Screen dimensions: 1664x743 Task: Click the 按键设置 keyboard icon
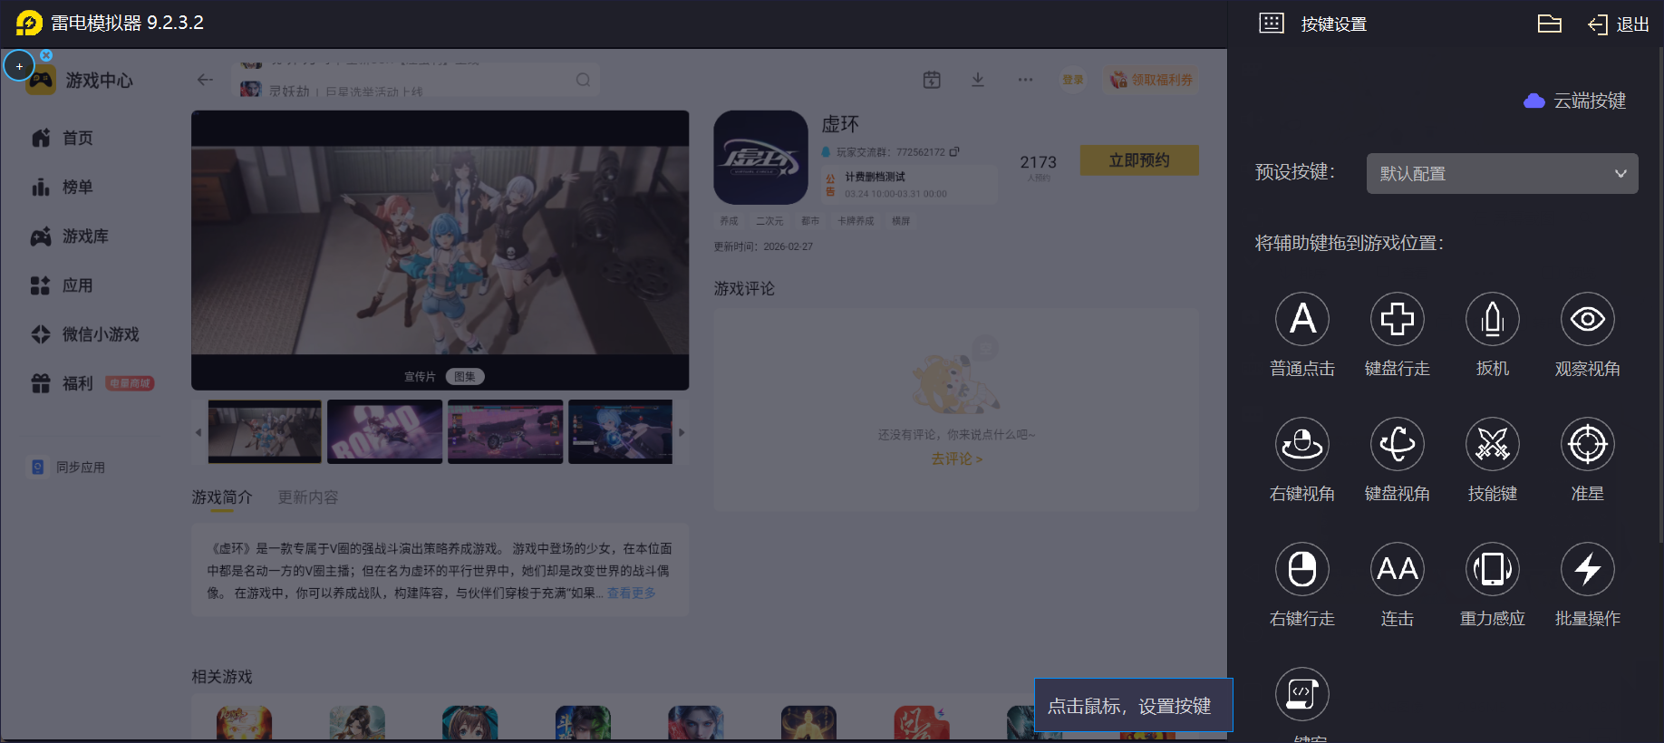[x=1272, y=24]
